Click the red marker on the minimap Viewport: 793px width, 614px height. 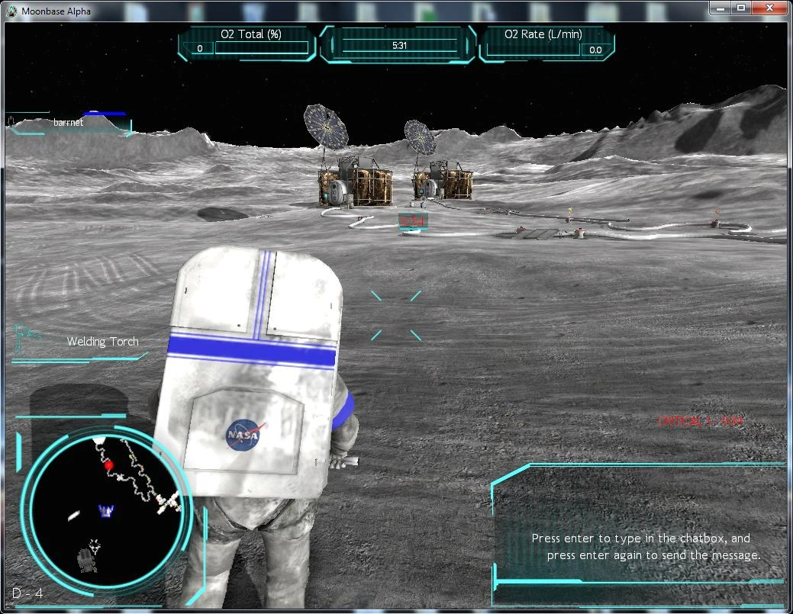[x=108, y=465]
